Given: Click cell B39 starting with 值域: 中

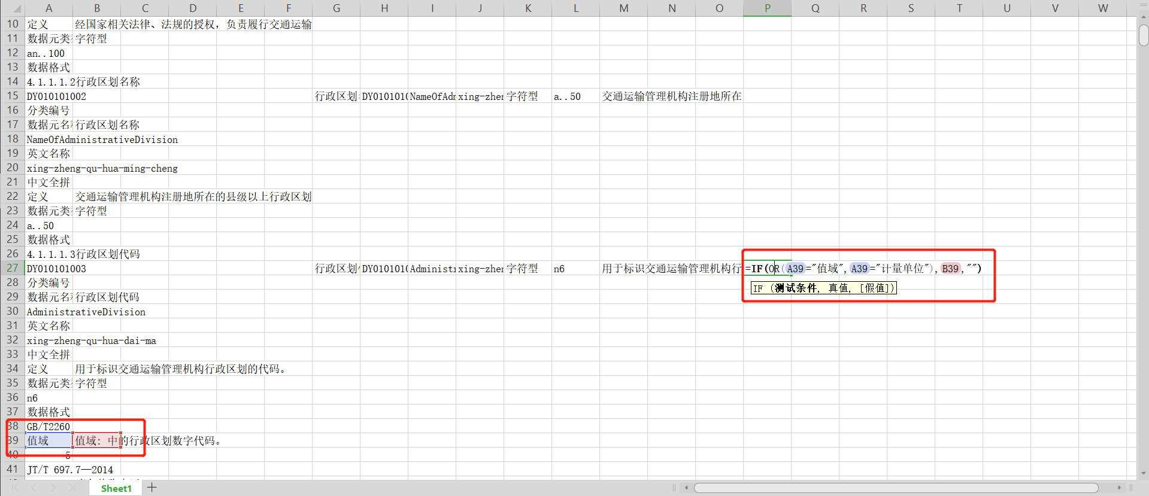Looking at the screenshot, I should coord(97,440).
